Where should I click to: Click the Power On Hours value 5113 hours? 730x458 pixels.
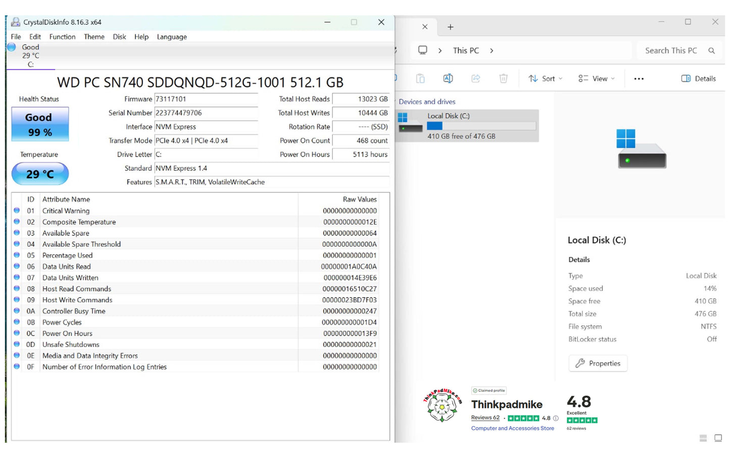click(361, 155)
